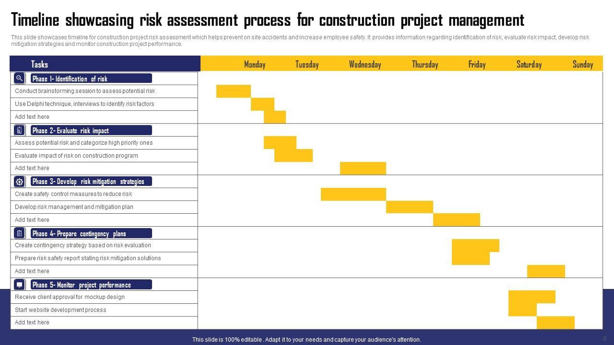Image resolution: width=614 pixels, height=345 pixels.
Task: Select the 'Evaluate impact of risk on construction program' row
Action: click(76, 156)
